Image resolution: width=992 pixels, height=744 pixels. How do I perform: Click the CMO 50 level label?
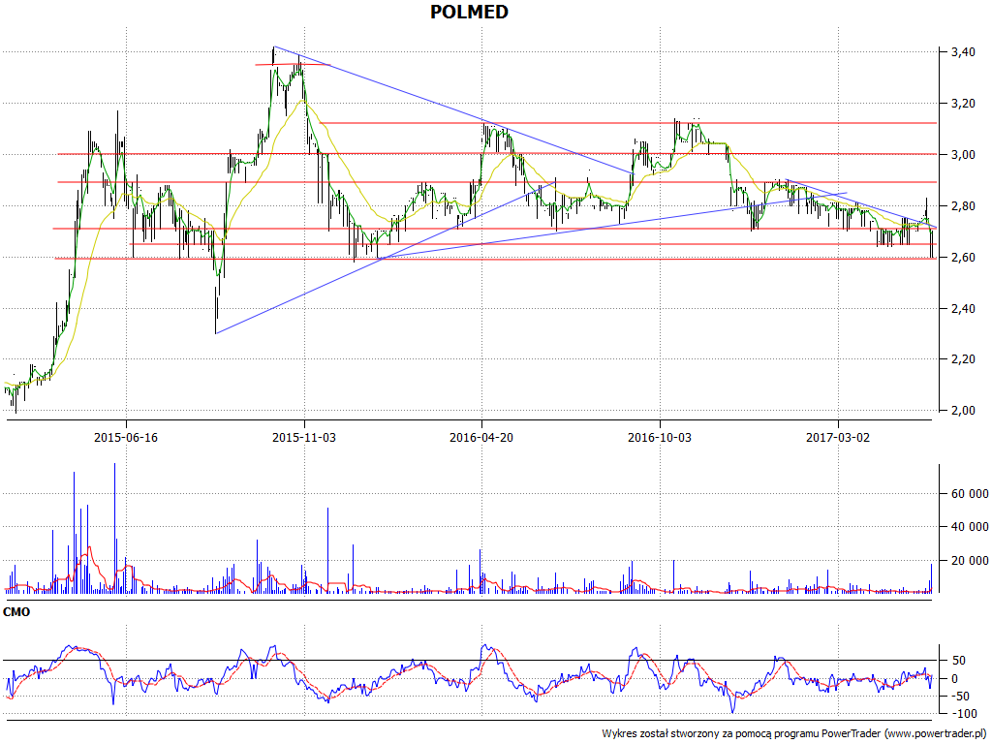click(x=958, y=661)
